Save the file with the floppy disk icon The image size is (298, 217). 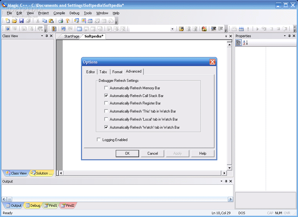coord(21,21)
